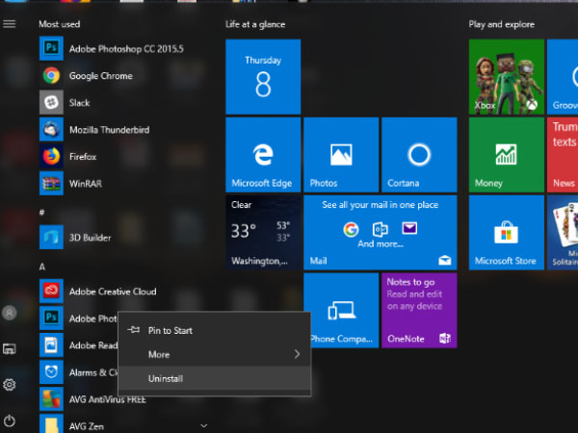Open the Cortana tile
Screen dimensions: 578x433
(418, 154)
